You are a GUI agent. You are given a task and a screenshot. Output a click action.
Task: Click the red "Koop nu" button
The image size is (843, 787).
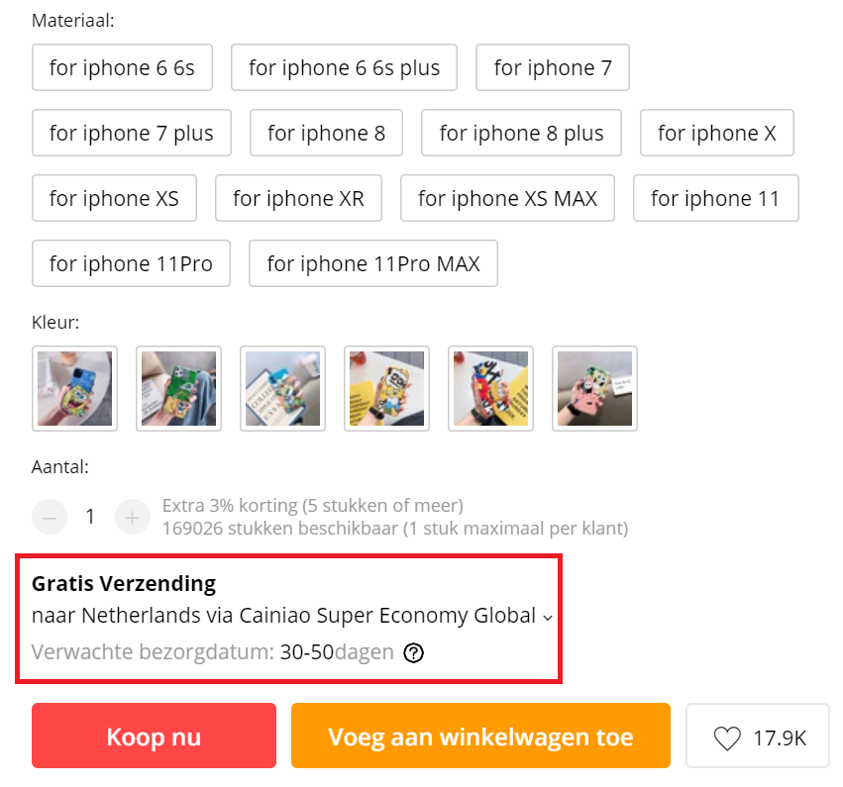[x=154, y=737]
